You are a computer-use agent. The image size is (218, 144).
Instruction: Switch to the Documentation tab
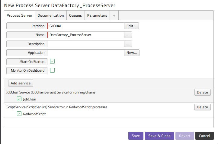(51, 15)
